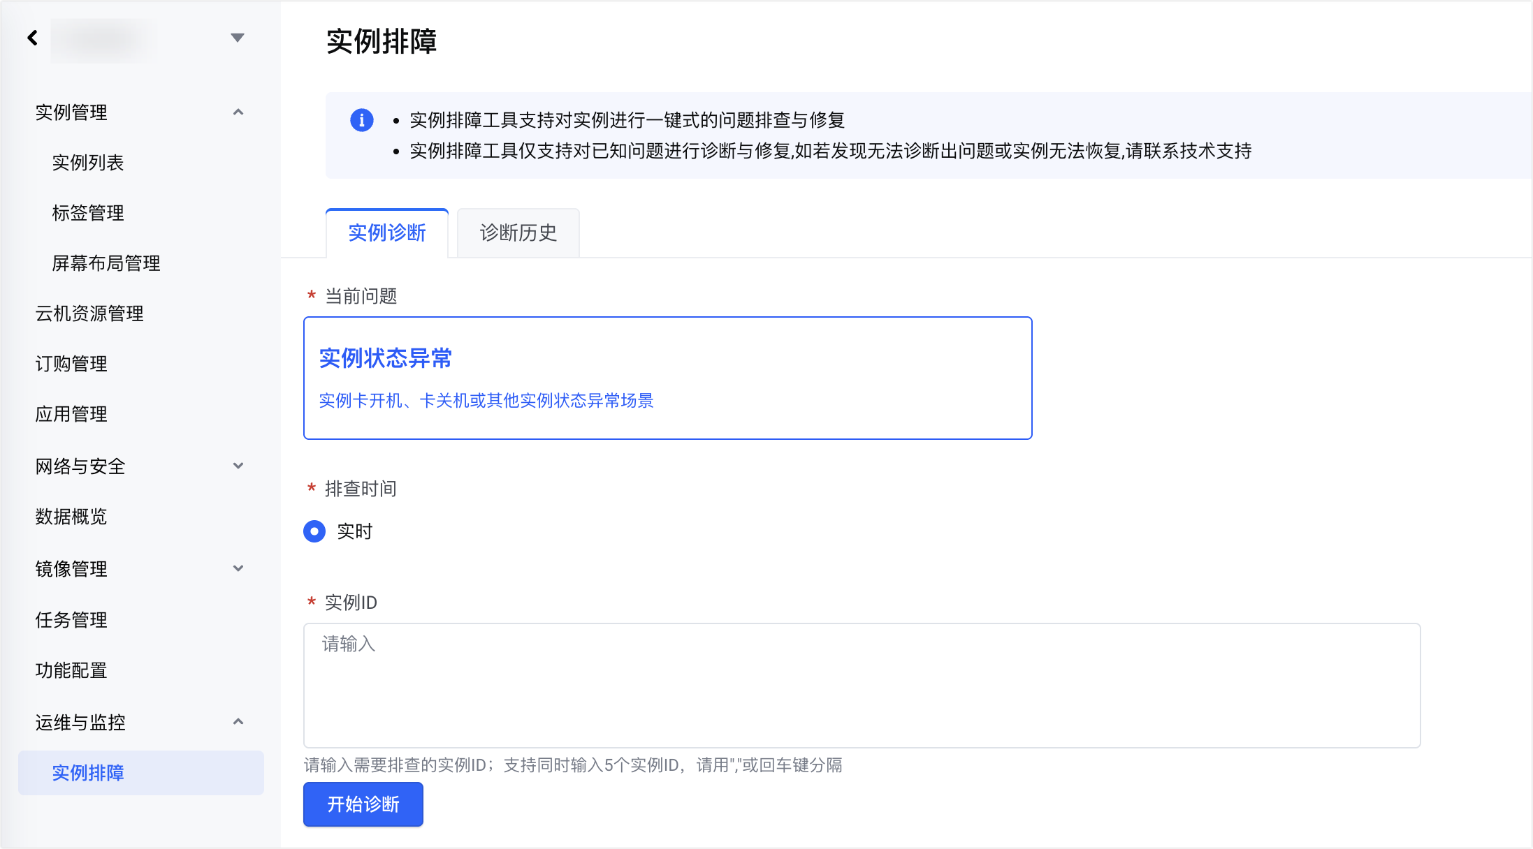The image size is (1533, 849).
Task: Click the back arrow icon
Action: pos(32,38)
